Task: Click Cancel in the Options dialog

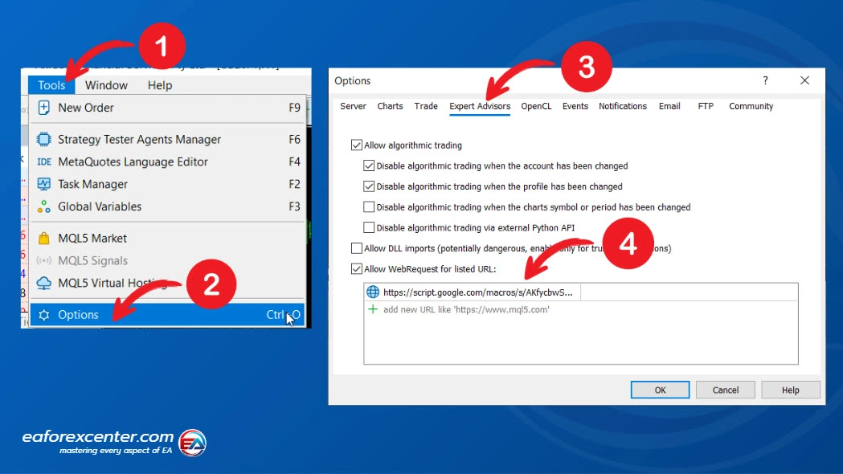Action: 725,390
